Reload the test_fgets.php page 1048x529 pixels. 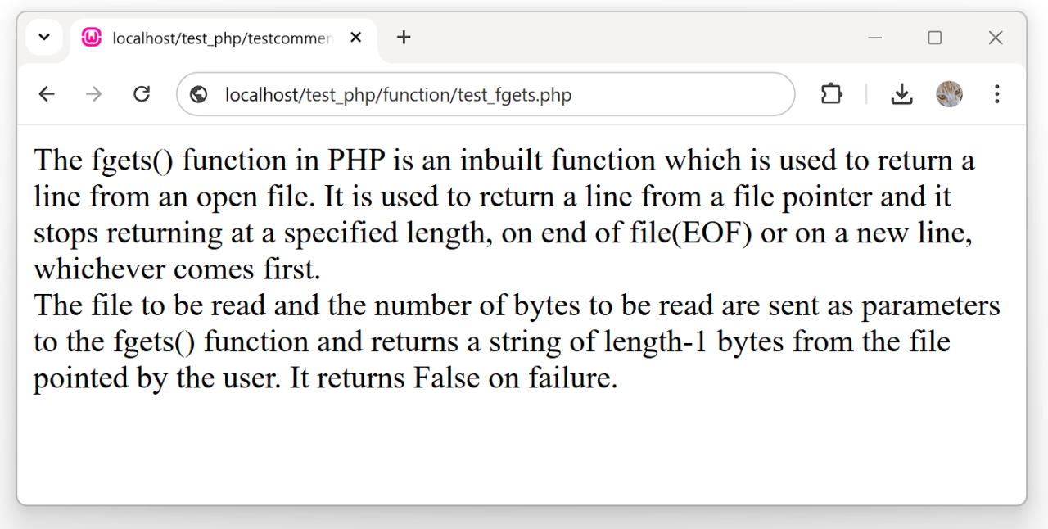tap(142, 94)
